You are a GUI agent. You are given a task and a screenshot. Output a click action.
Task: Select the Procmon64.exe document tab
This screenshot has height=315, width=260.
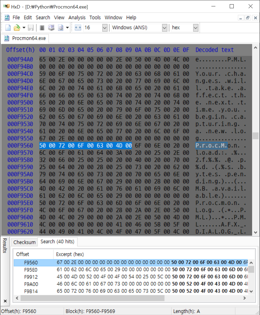tap(25, 38)
